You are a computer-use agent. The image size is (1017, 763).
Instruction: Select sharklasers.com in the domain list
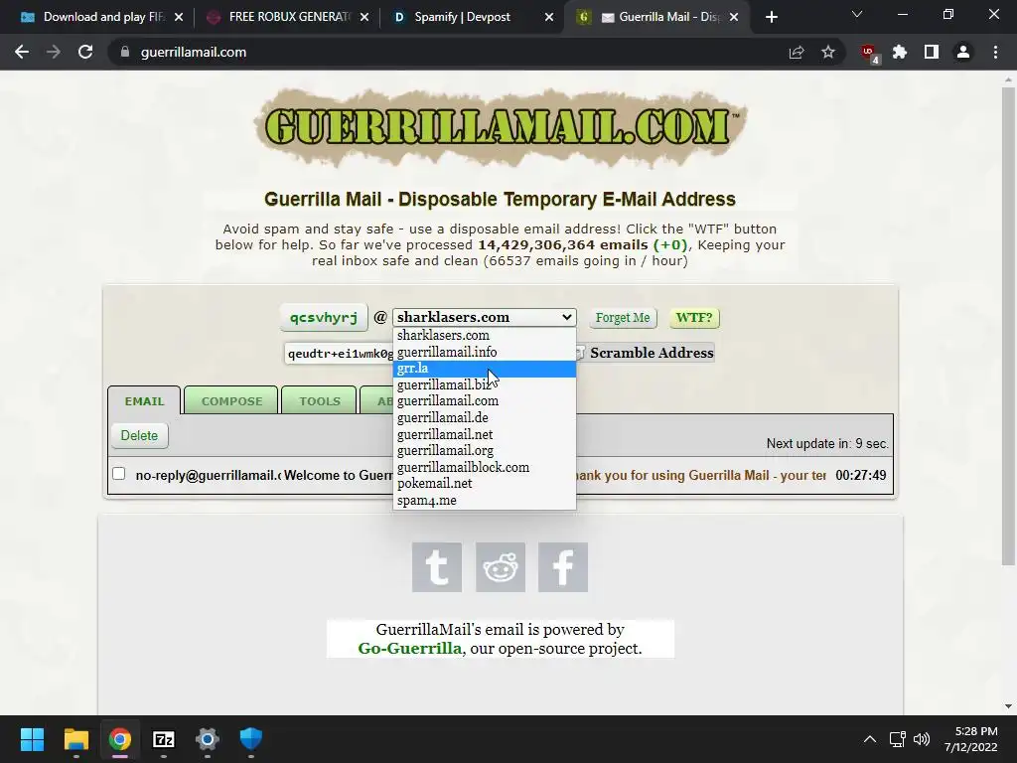[484, 336]
